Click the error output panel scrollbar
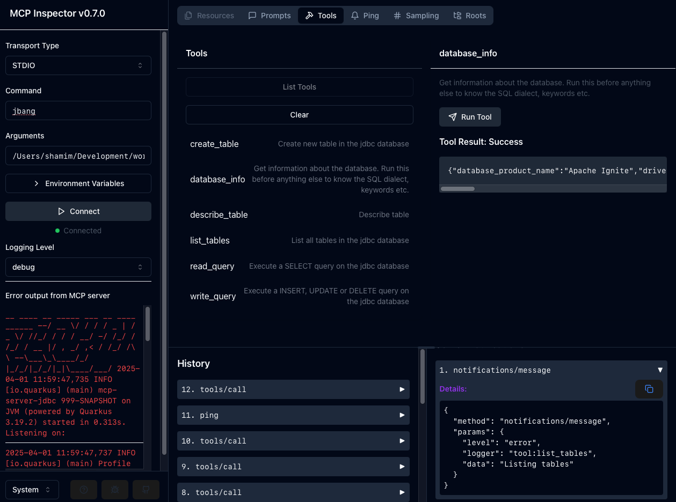The height and width of the screenshot is (502, 676). click(x=148, y=324)
